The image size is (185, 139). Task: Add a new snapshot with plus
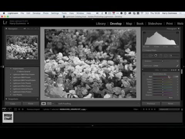click(x=37, y=99)
